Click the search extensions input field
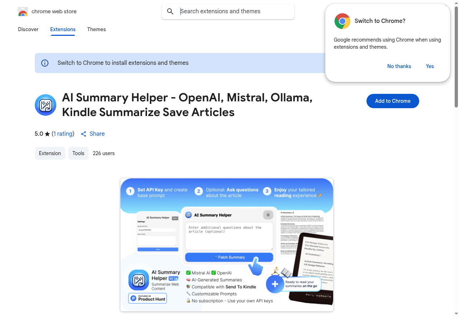 [x=233, y=11]
